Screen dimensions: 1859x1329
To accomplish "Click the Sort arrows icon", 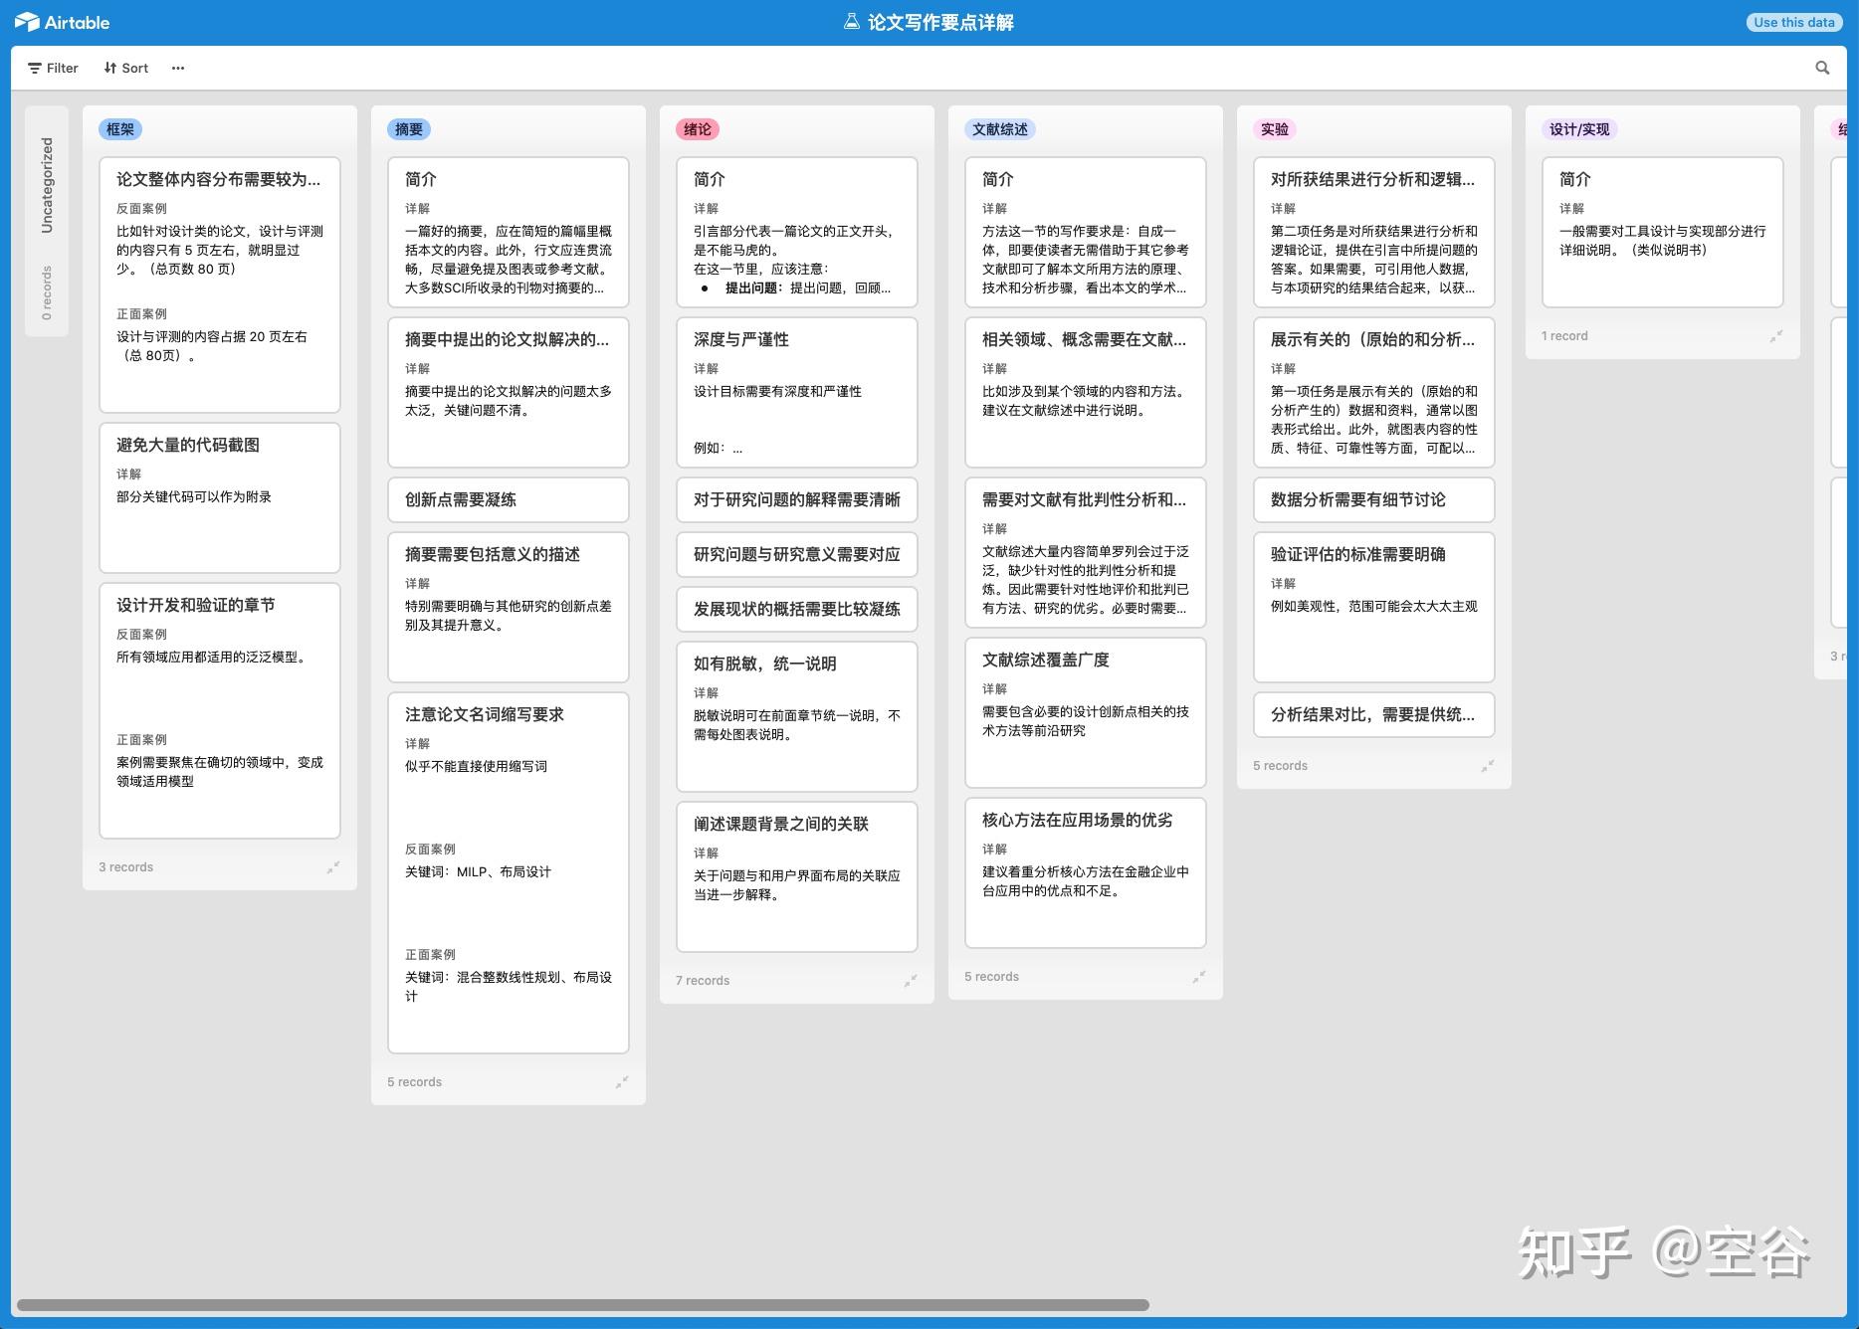I will pos(108,68).
